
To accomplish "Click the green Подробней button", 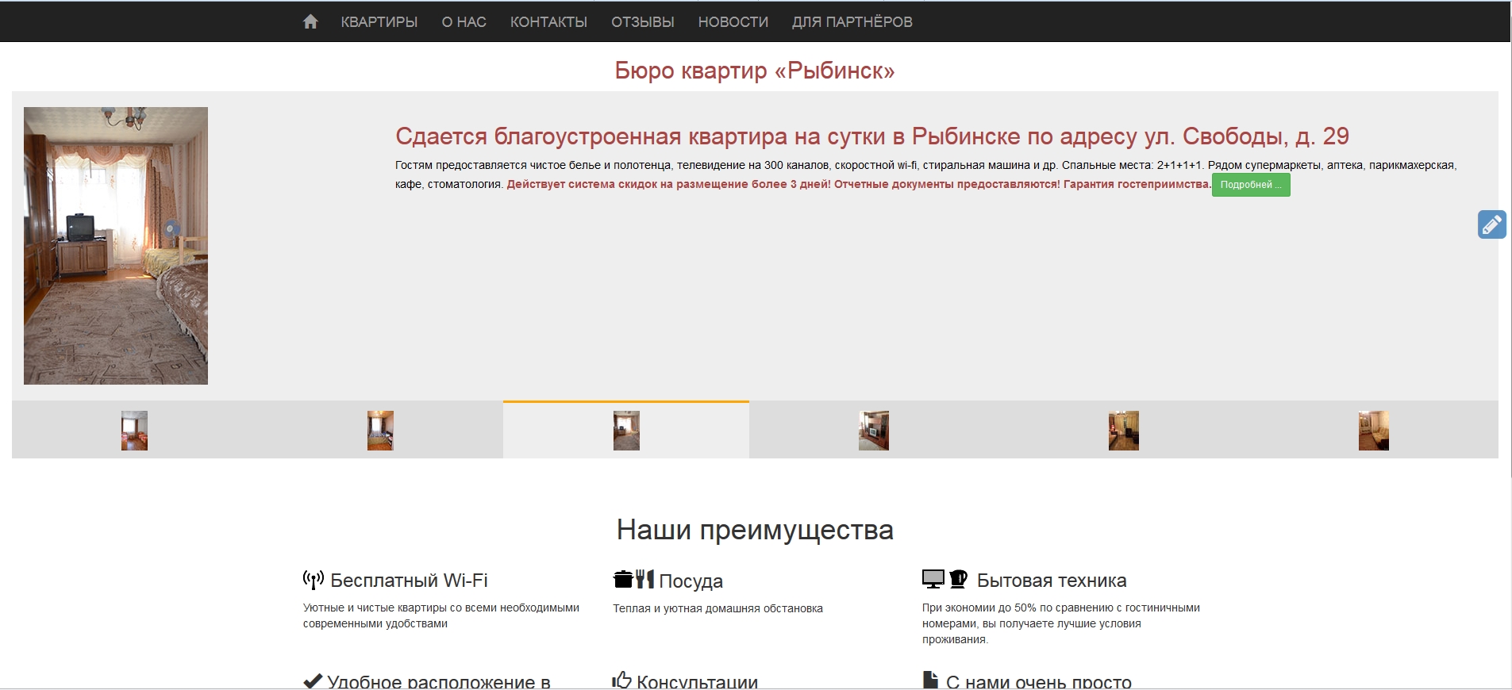I will click(1251, 185).
